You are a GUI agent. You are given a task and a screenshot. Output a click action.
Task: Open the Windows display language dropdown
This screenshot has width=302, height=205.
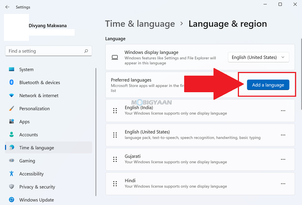click(x=258, y=57)
